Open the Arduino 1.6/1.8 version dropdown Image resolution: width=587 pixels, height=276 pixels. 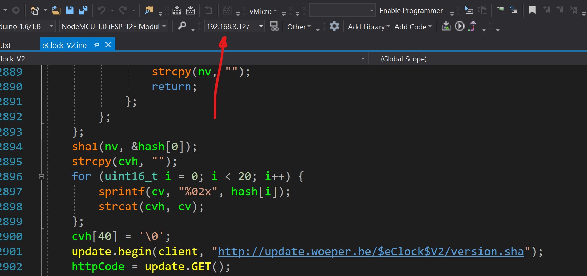click(52, 26)
